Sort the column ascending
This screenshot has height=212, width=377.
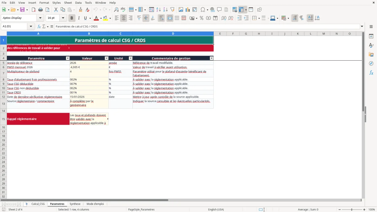(x=158, y=10)
